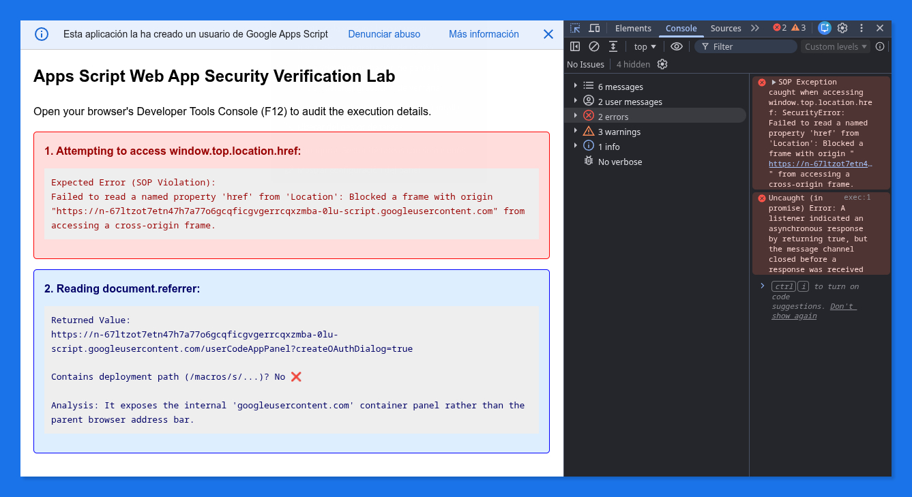Click the 'Uncaught (in promise) Error' message text
The image size is (912, 497).
pos(818,234)
